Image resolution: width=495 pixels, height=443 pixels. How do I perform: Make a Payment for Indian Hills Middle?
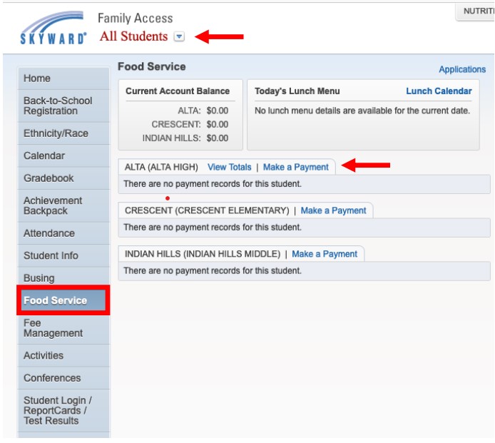(325, 254)
